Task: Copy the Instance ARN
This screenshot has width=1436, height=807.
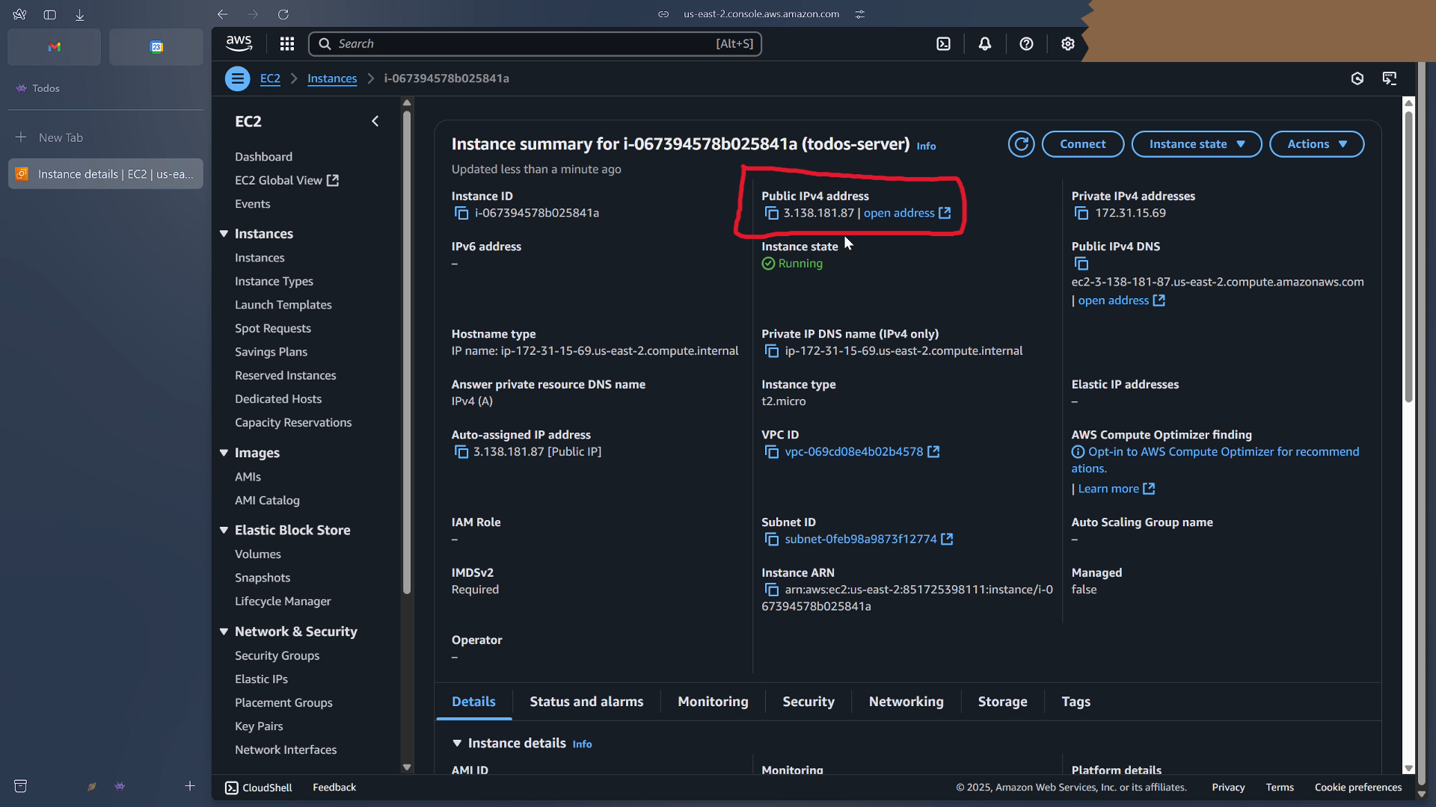Action: point(771,590)
